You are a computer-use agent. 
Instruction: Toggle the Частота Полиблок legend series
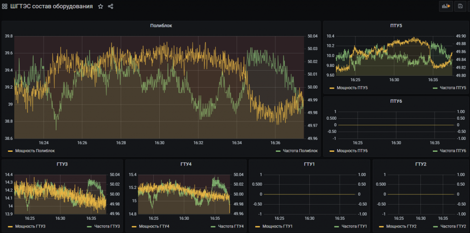[x=300, y=150]
